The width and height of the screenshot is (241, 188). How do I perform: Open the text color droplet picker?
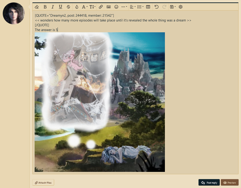(x=77, y=7)
